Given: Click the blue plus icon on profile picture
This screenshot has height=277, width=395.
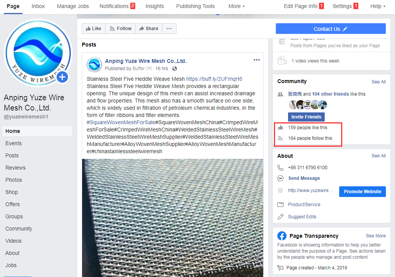Looking at the screenshot, I should [x=62, y=77].
